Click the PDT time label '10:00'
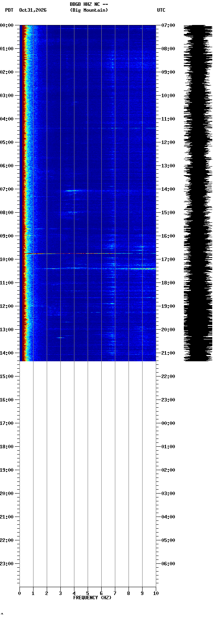This screenshot has width=215, height=618. point(7,259)
